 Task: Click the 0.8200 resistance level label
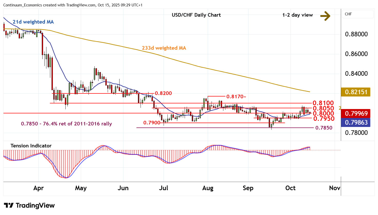point(163,93)
